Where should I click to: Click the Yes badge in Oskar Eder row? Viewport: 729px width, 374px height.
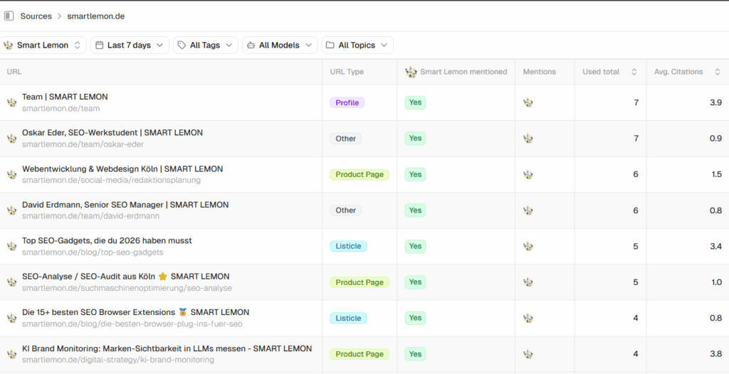(415, 139)
